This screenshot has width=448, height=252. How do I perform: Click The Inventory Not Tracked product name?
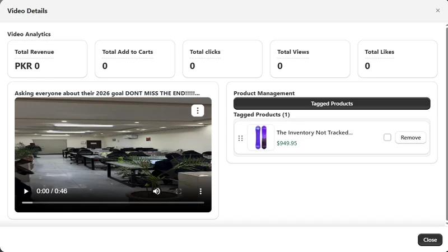(x=315, y=133)
